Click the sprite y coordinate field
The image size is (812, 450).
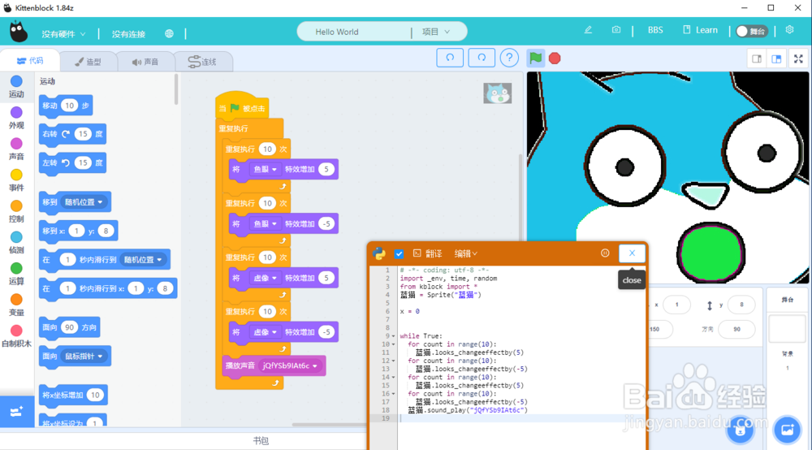741,305
